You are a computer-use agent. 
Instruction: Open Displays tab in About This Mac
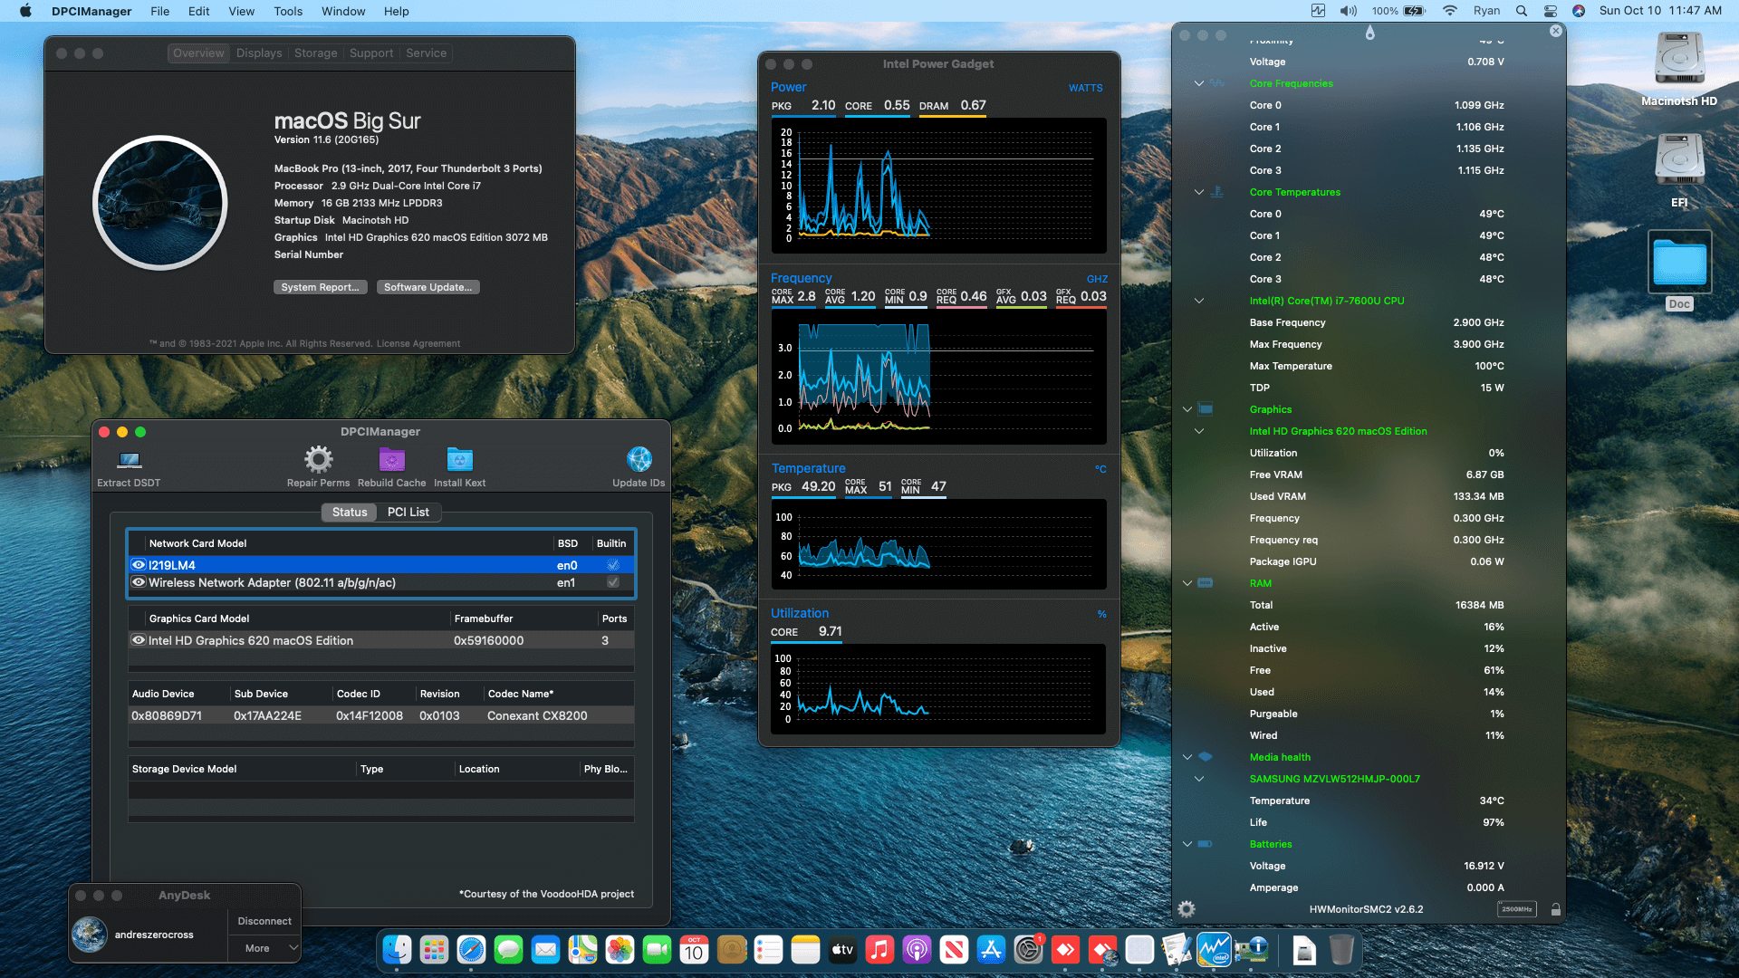coord(259,53)
